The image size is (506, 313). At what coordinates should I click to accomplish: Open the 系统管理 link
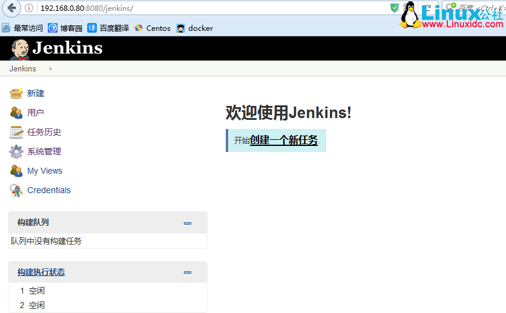pyautogui.click(x=44, y=152)
